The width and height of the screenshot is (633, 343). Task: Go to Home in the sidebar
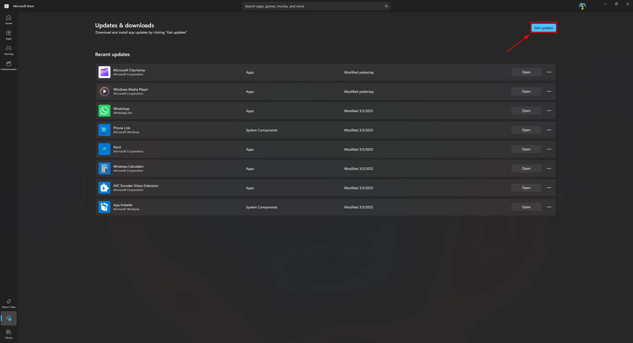click(9, 20)
